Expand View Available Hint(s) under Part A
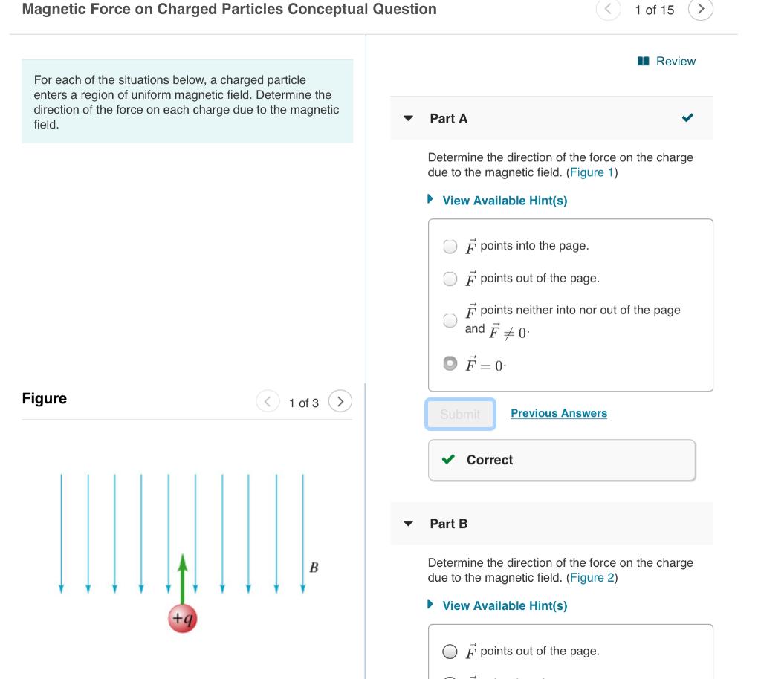The height and width of the screenshot is (679, 761). (505, 200)
